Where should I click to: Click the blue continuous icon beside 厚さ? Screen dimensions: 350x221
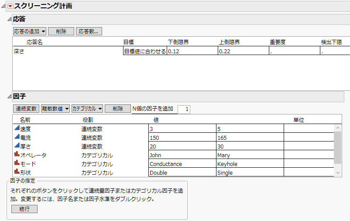[x=17, y=145]
